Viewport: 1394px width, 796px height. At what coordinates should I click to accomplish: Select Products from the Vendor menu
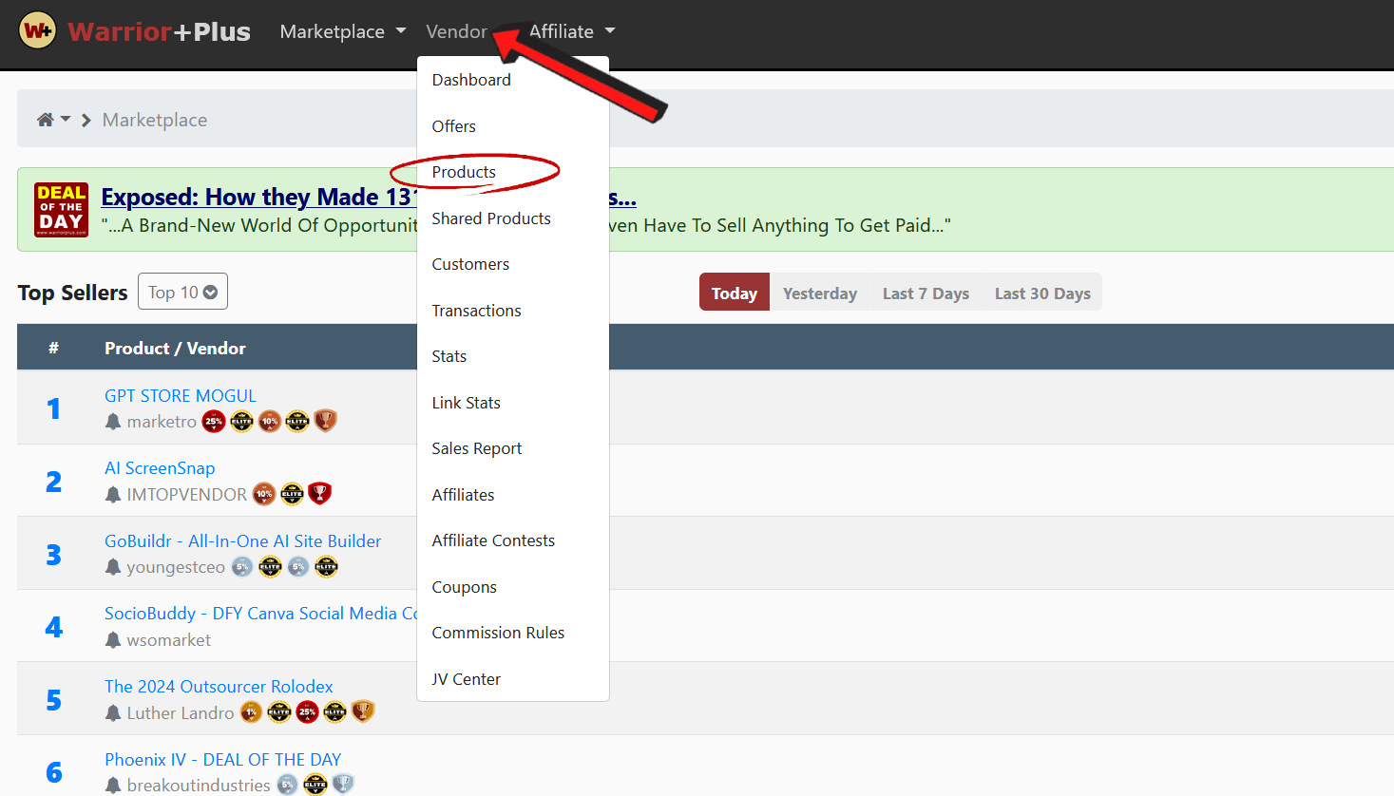click(x=464, y=172)
